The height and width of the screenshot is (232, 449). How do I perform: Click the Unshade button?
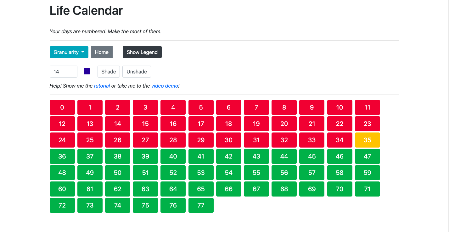pyautogui.click(x=137, y=72)
